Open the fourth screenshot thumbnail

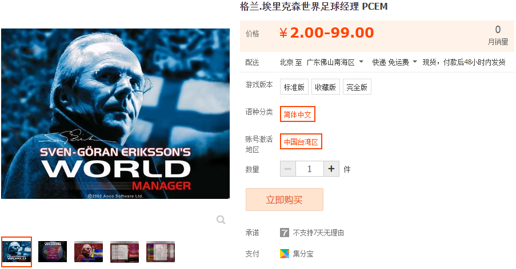pos(125,251)
